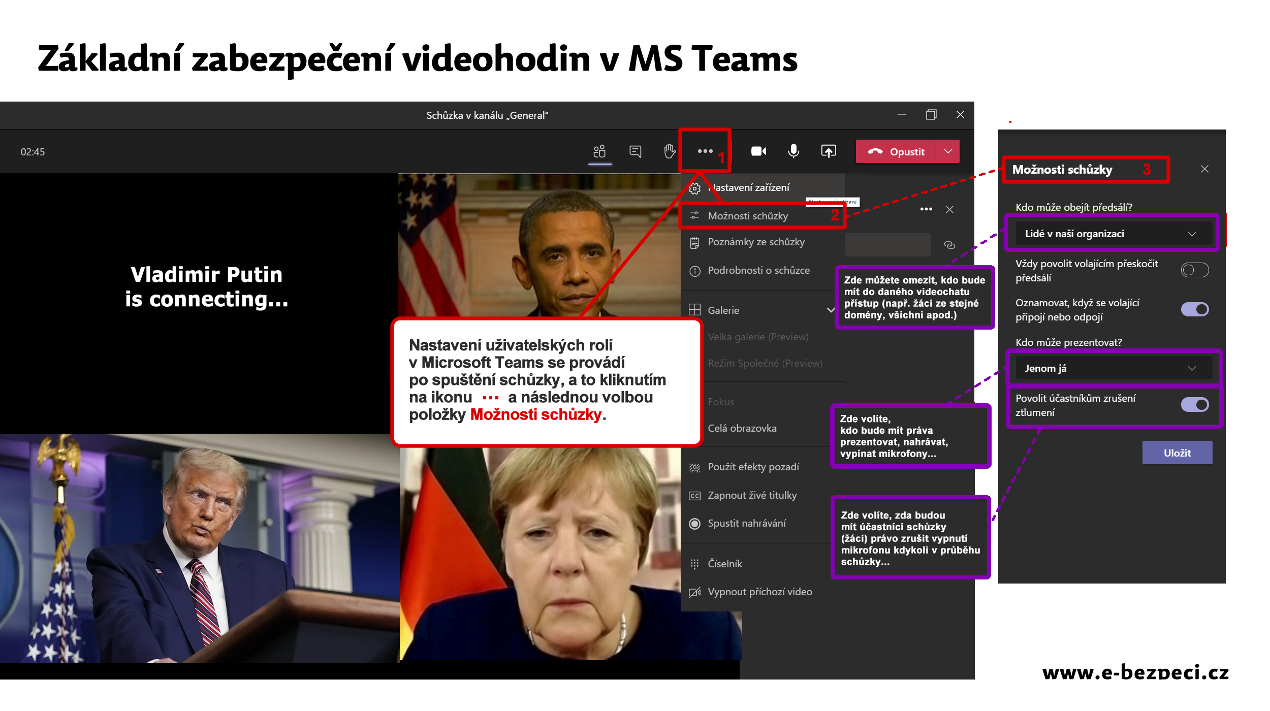Close the Možnosti schůzky panel
This screenshot has height=711, width=1270.
point(1204,169)
